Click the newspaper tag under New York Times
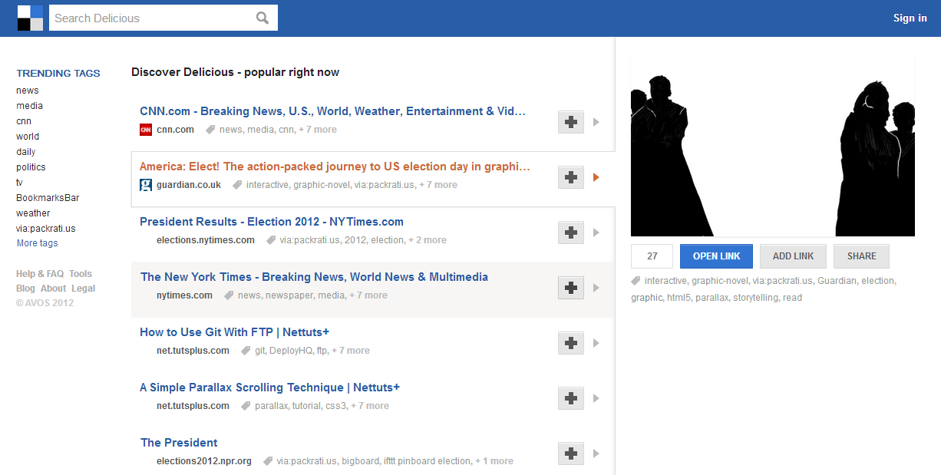The image size is (941, 475). pos(289,295)
